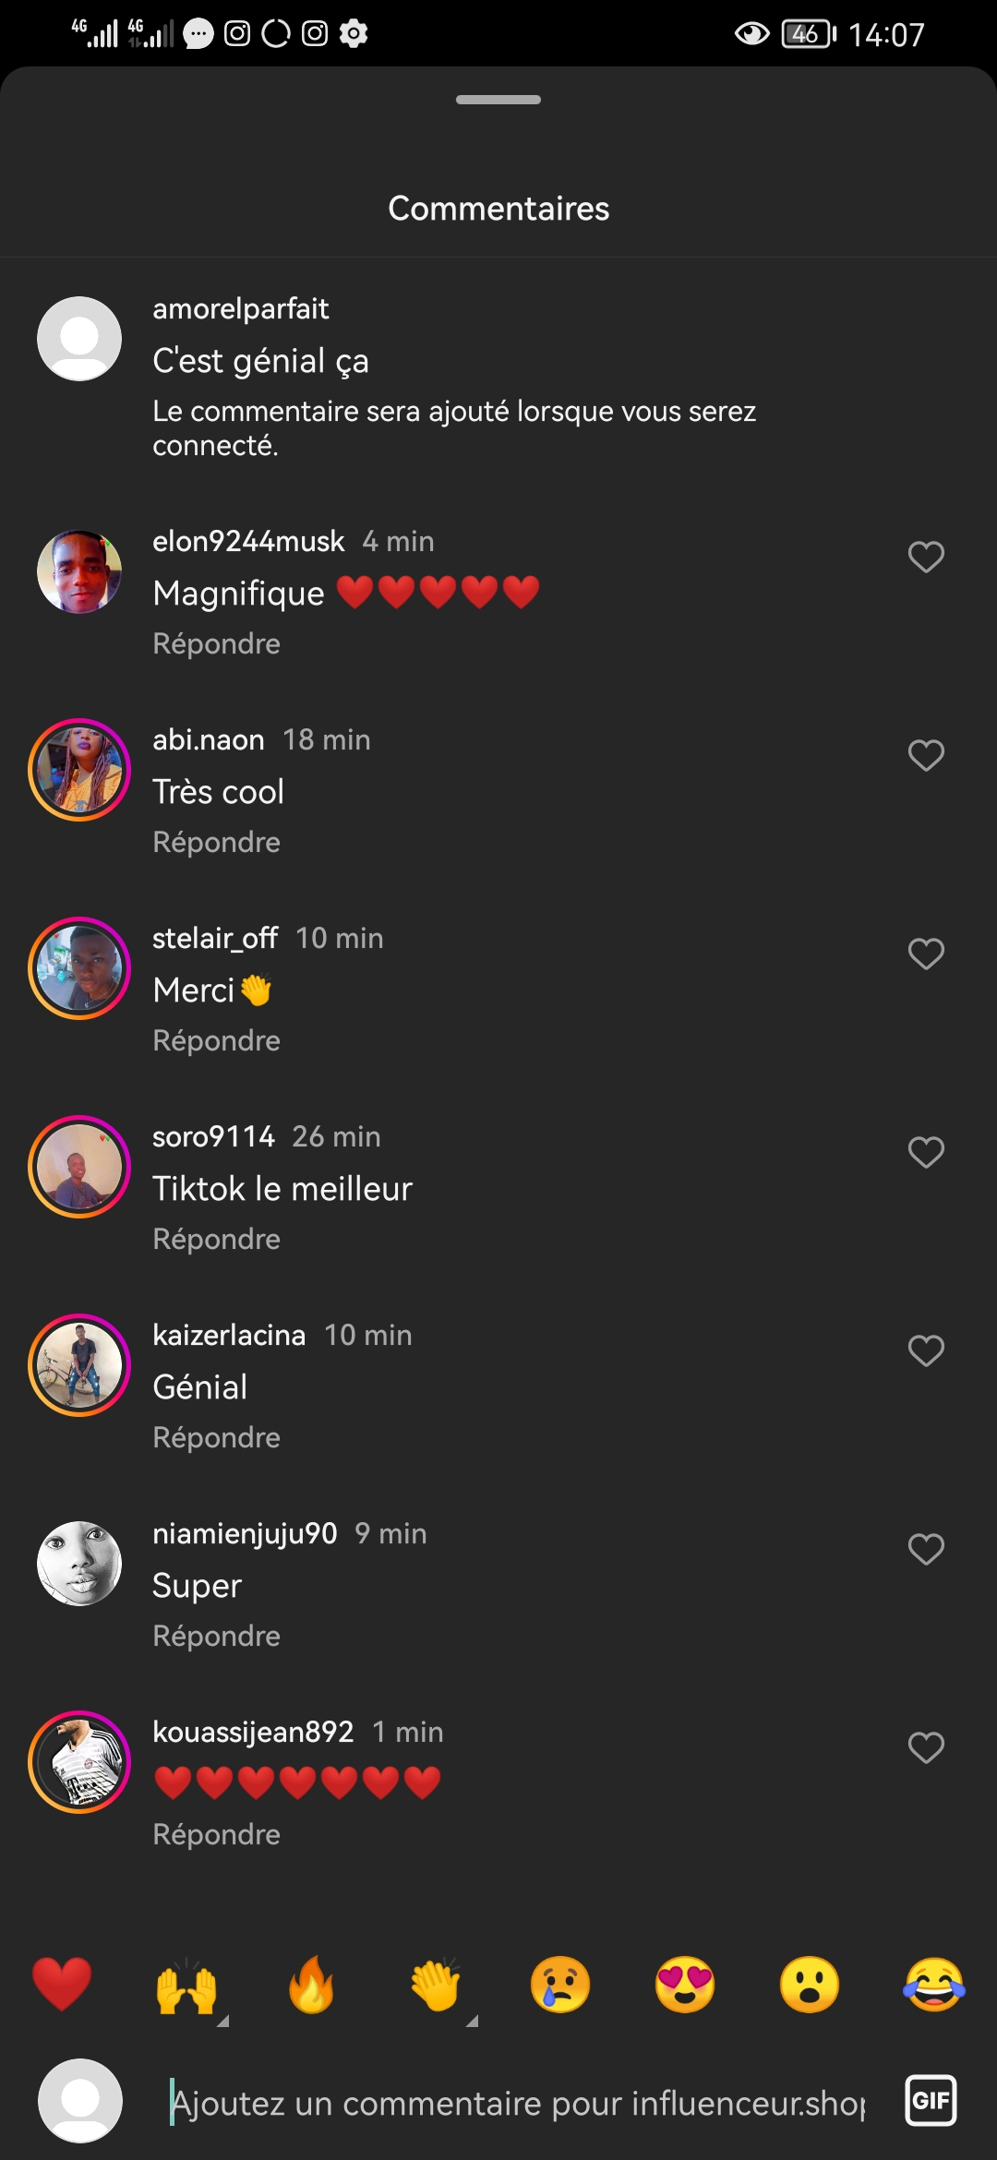Like niamienjuju90's Super comment
Screen dimensions: 997x2160
(926, 1549)
